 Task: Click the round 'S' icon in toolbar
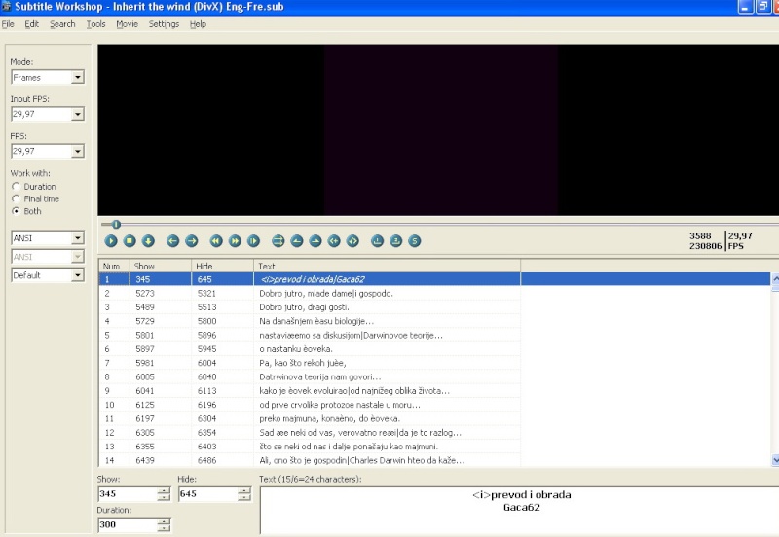414,241
